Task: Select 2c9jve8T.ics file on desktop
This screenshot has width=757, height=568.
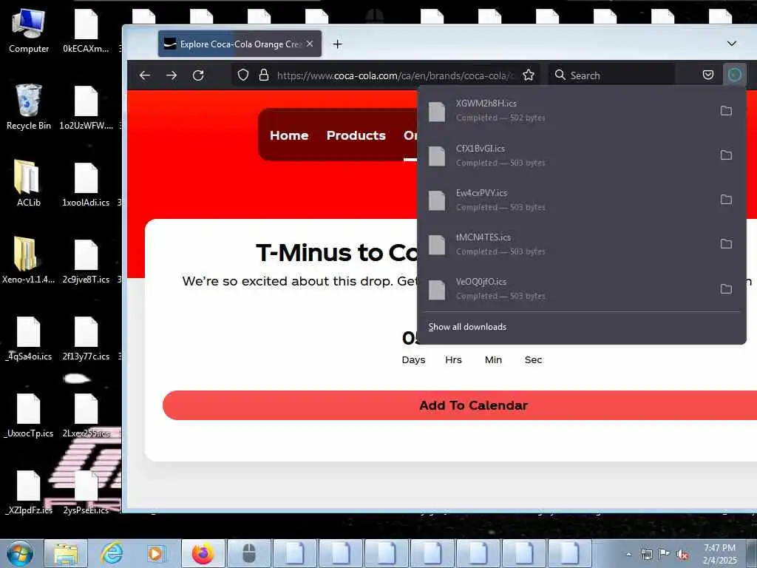Action: 86,260
